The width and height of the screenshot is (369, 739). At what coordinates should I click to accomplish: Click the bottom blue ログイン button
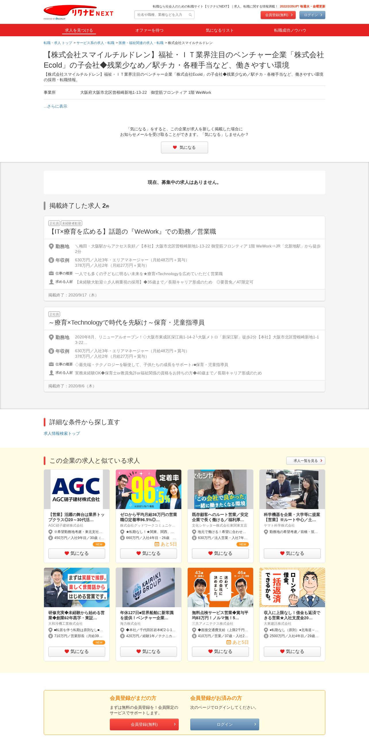click(224, 724)
